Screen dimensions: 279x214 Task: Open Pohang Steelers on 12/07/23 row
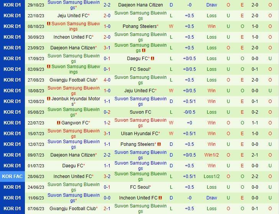138,144
